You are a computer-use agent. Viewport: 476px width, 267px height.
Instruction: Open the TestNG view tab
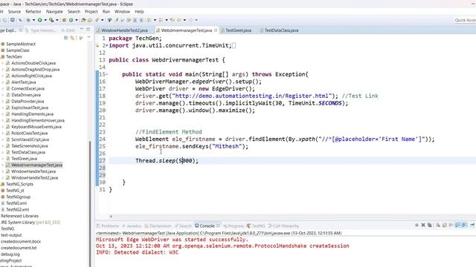pyautogui.click(x=256, y=225)
